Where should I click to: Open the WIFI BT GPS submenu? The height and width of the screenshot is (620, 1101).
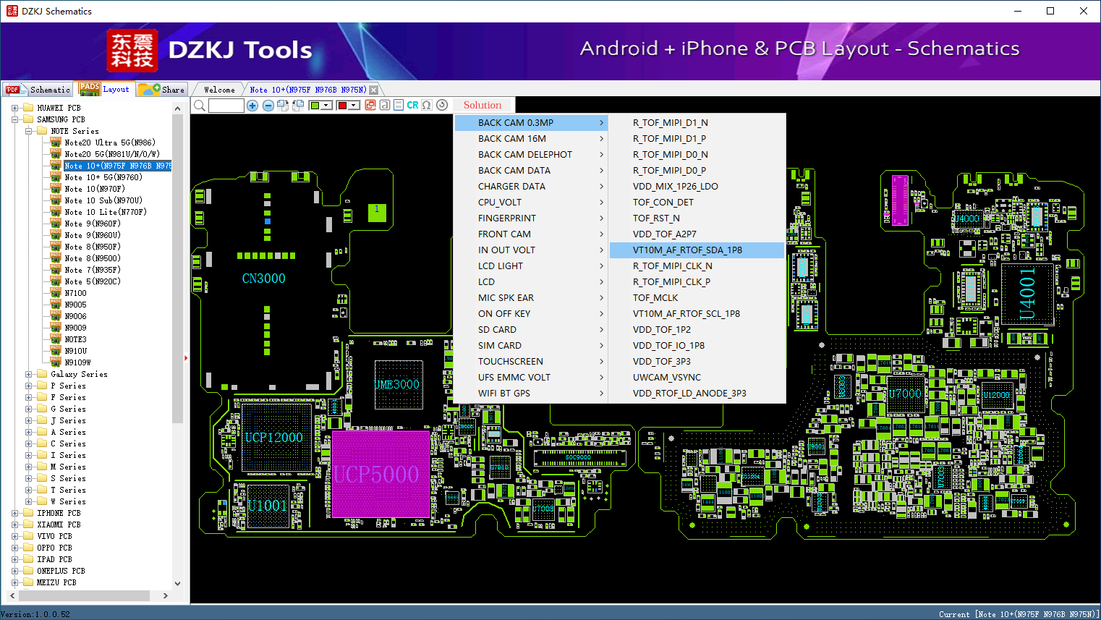(531, 394)
